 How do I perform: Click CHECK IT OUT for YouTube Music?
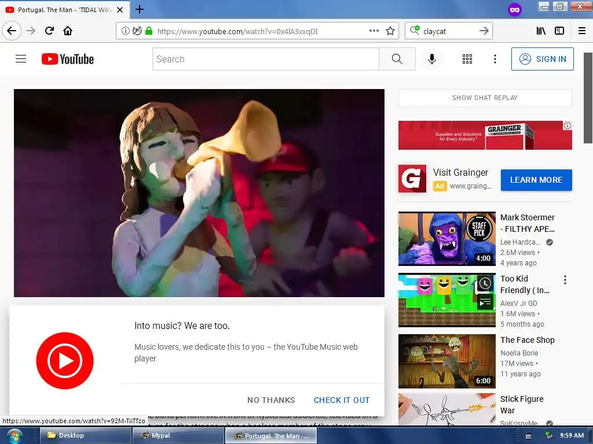[x=342, y=400]
